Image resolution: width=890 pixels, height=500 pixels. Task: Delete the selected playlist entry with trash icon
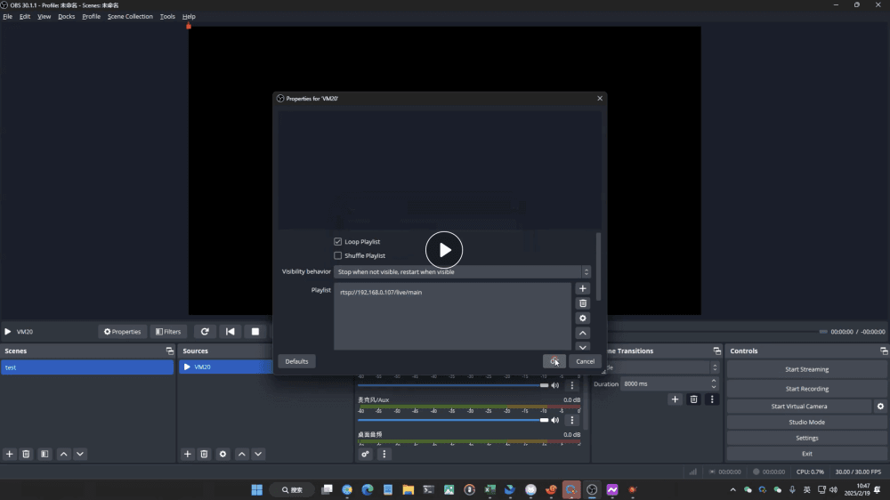point(582,303)
